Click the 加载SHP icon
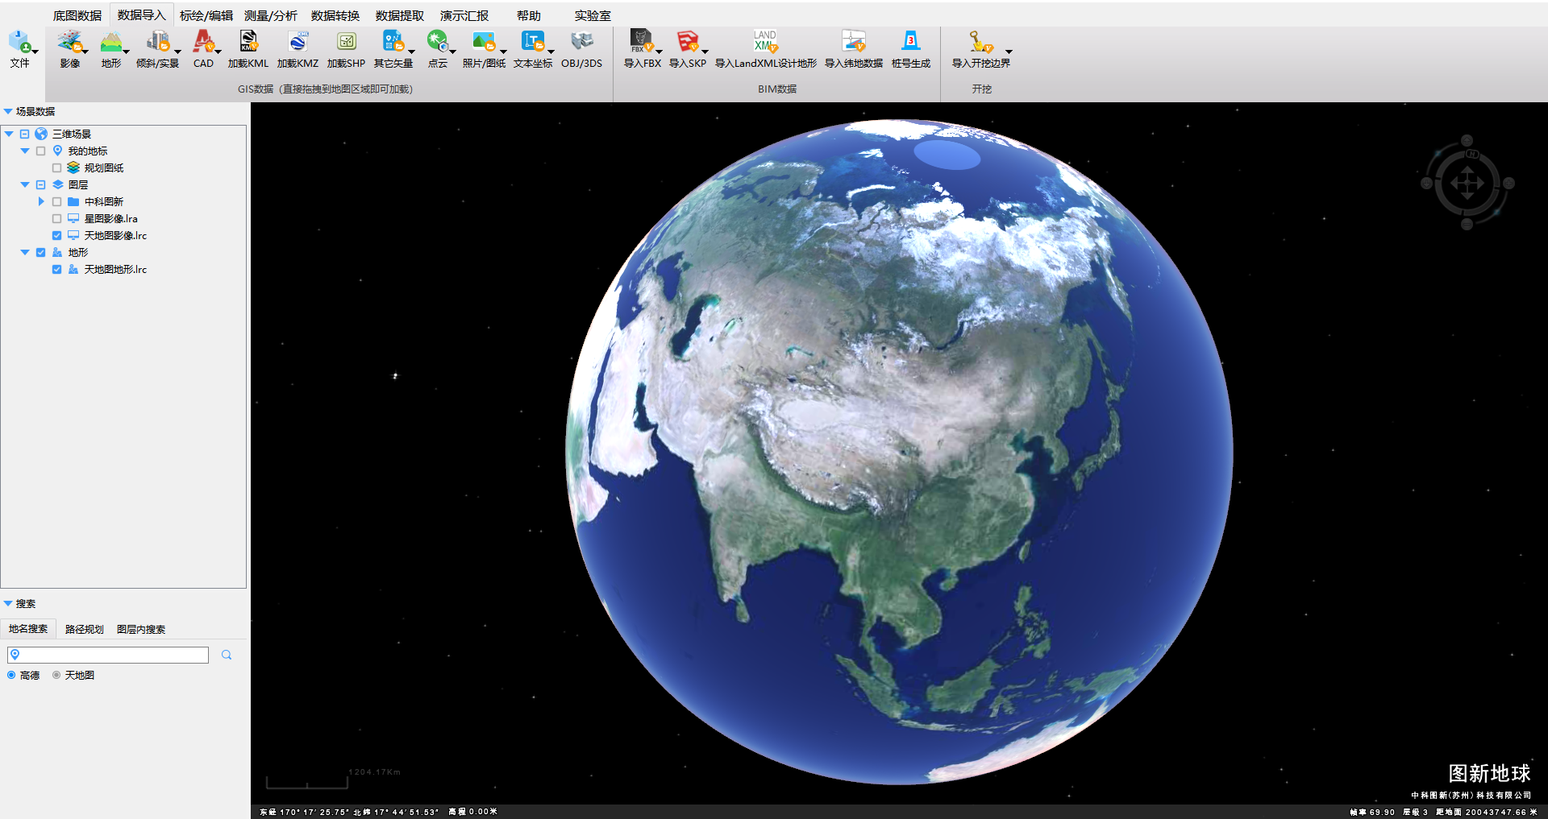This screenshot has height=819, width=1548. 347,41
